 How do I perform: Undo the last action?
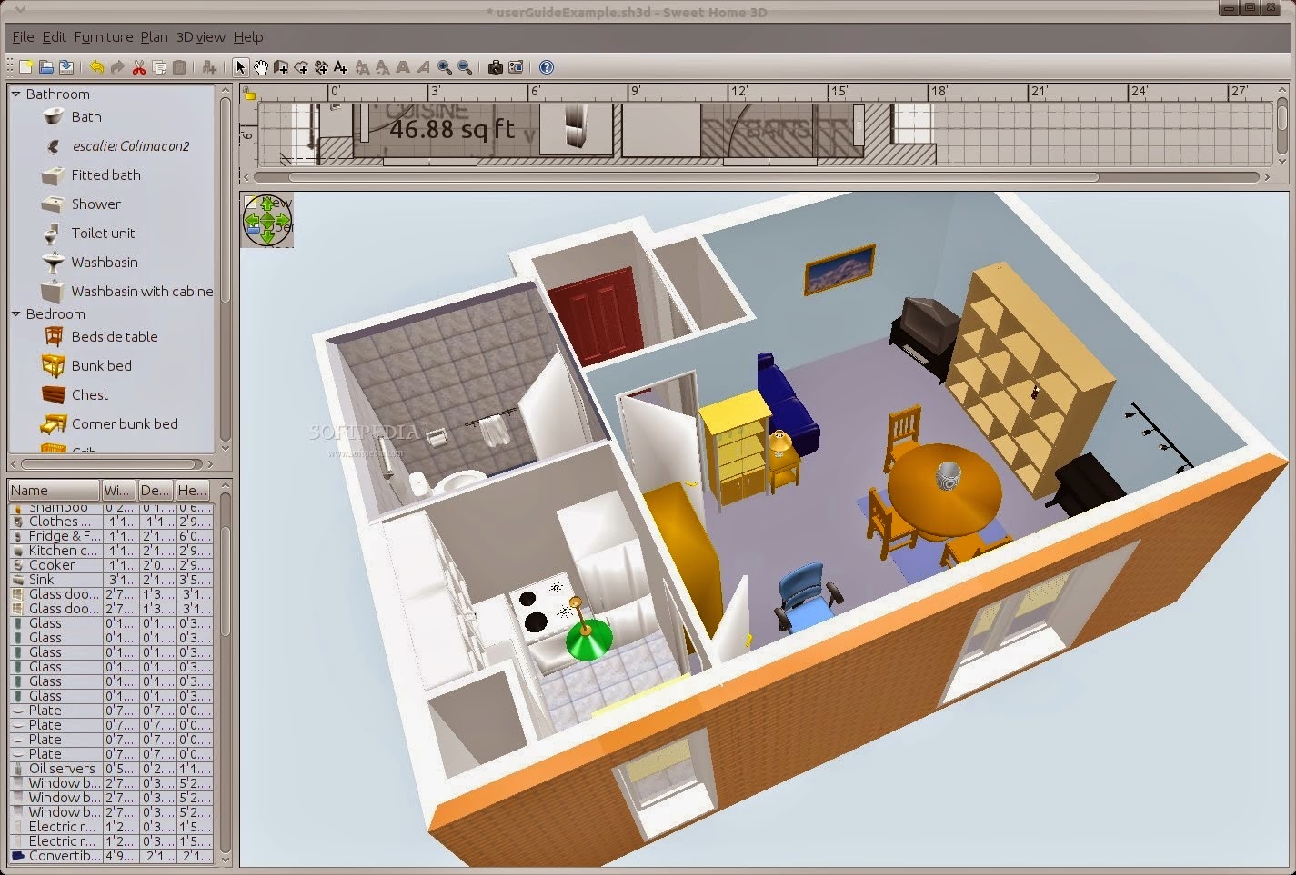pos(96,67)
